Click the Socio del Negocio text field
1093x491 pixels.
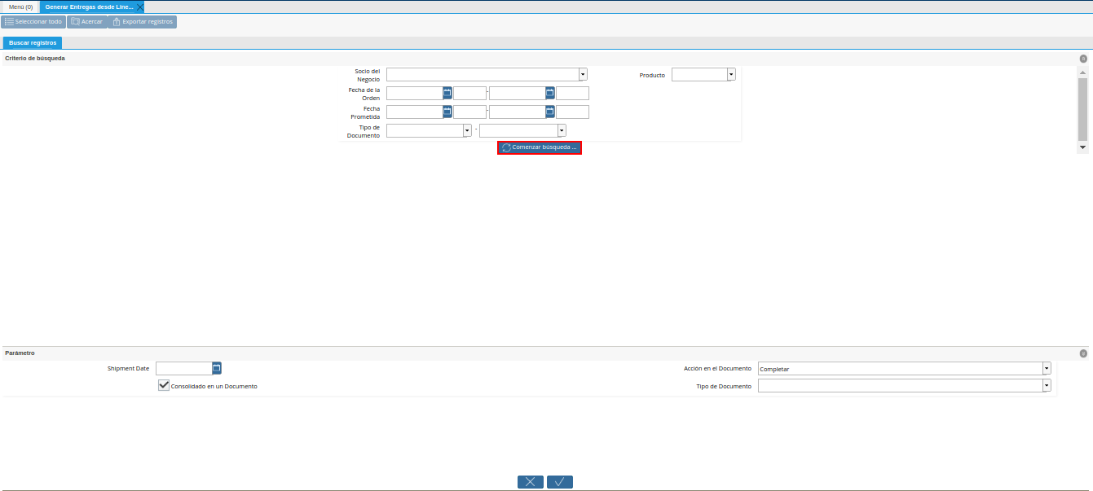pos(483,74)
